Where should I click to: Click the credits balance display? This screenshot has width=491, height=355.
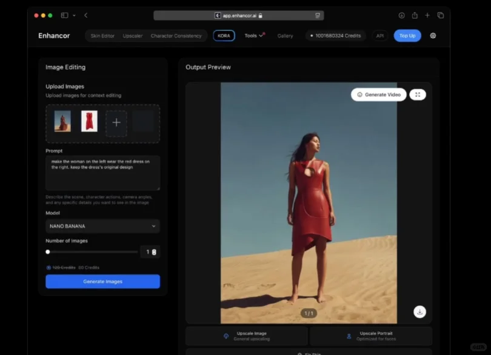click(x=335, y=36)
